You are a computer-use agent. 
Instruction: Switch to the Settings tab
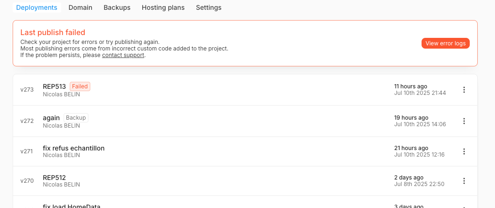coord(209,7)
